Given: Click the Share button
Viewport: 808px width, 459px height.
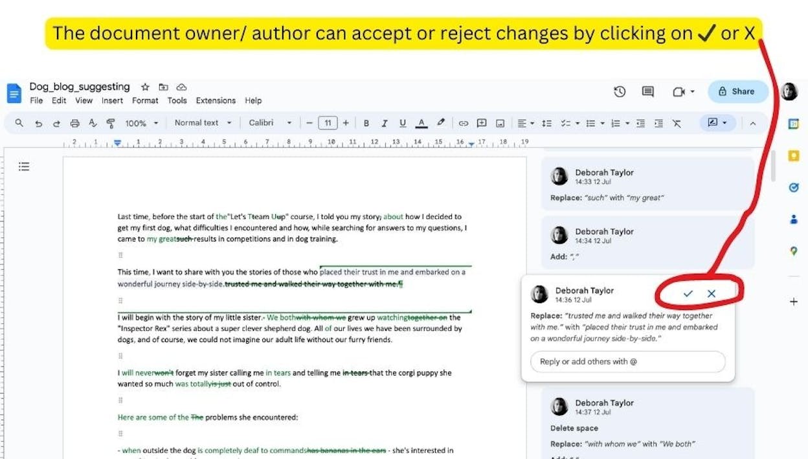Looking at the screenshot, I should click(x=737, y=92).
